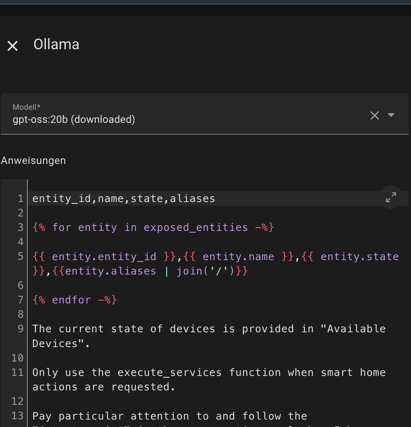Click the 'Pay particular attention' line
The width and height of the screenshot is (411, 427).
(170, 416)
